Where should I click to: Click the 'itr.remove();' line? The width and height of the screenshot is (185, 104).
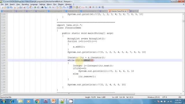[87, 77]
